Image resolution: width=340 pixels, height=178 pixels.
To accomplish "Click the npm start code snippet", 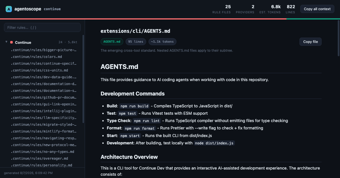I will (x=130, y=136).
